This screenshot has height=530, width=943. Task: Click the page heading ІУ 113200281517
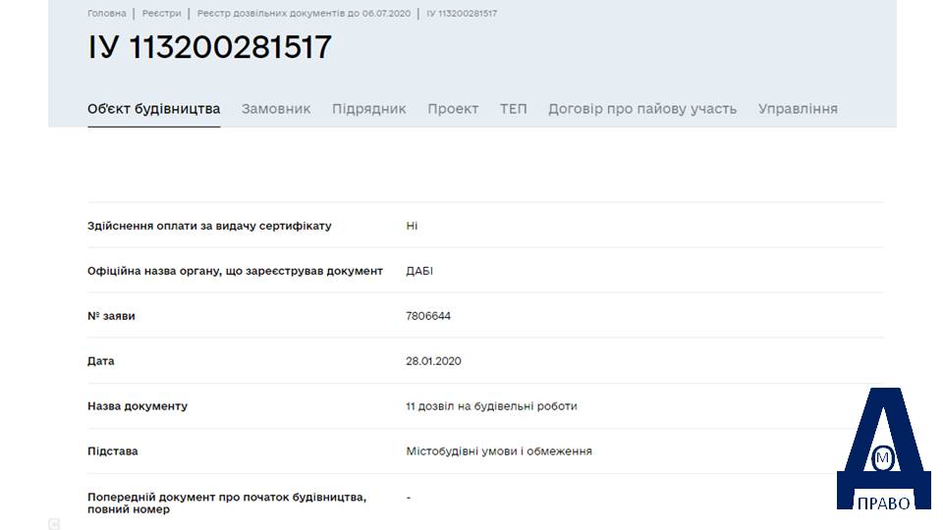click(209, 47)
